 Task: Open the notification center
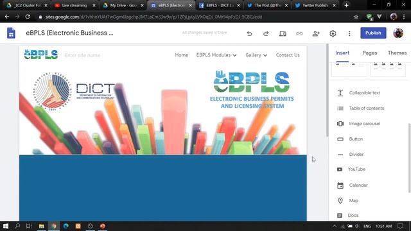tap(400, 226)
